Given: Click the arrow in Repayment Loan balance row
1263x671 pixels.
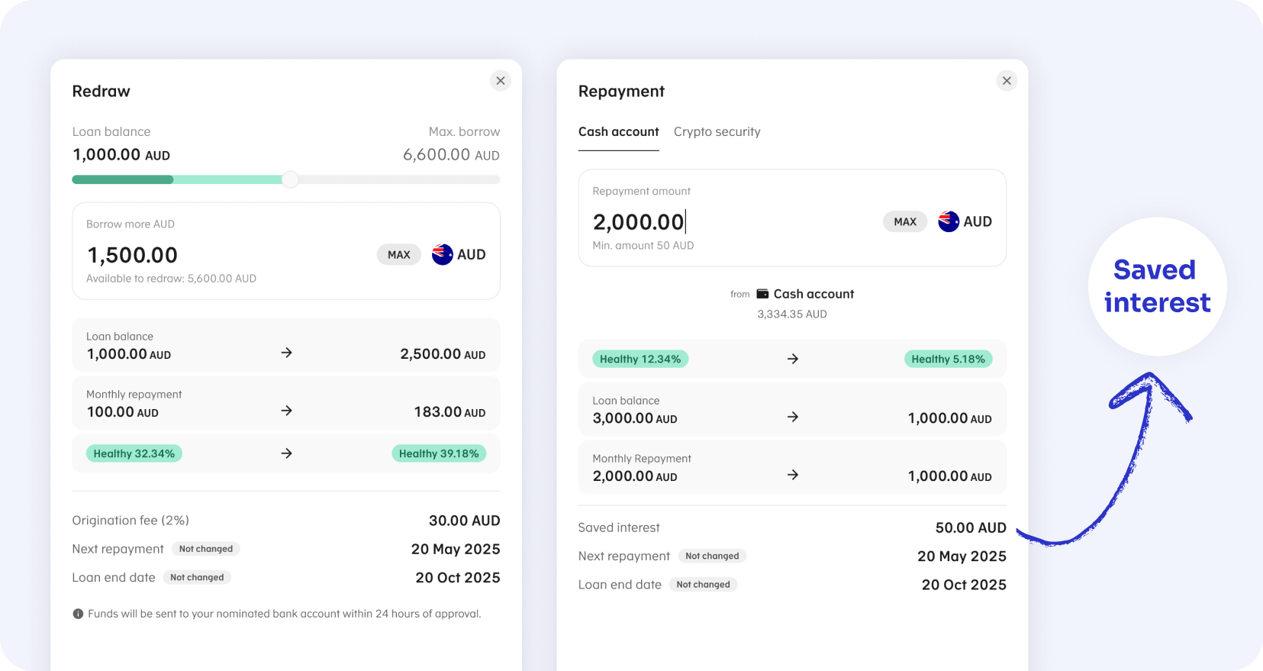Looking at the screenshot, I should 793,417.
